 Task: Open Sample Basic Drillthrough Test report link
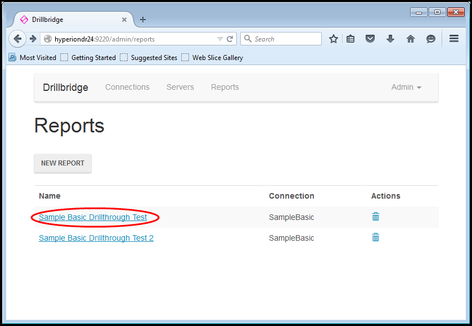(x=93, y=217)
